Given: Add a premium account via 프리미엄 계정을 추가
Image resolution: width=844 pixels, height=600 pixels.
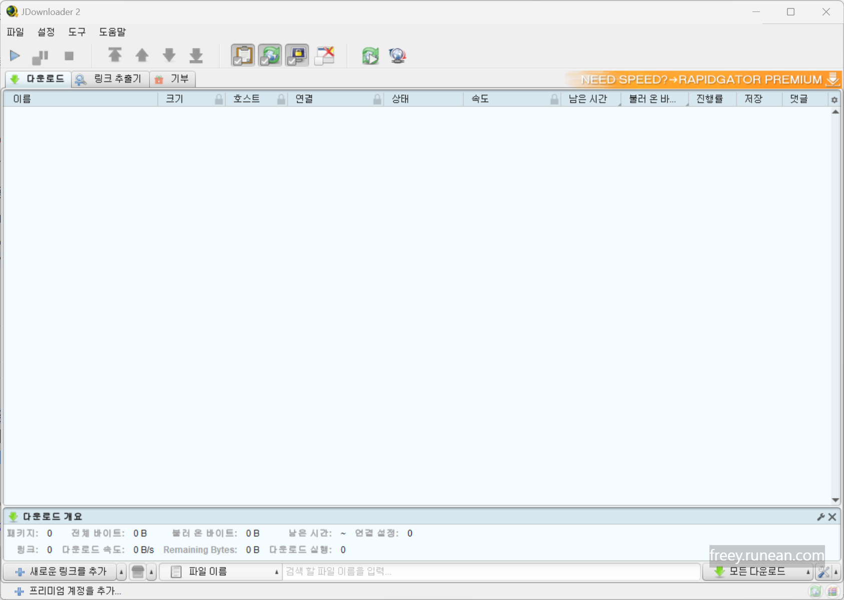Looking at the screenshot, I should click(x=73, y=590).
